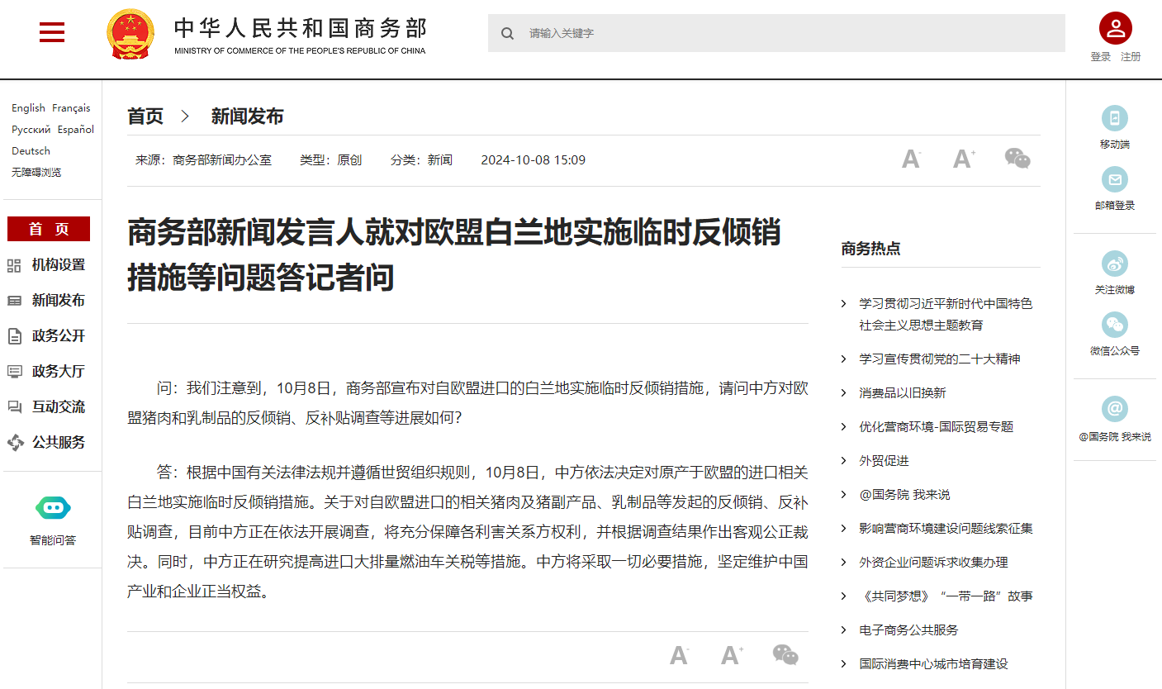
Task: Expand arrow beside 影响营商环境建设问题线索征集
Action: tap(843, 529)
